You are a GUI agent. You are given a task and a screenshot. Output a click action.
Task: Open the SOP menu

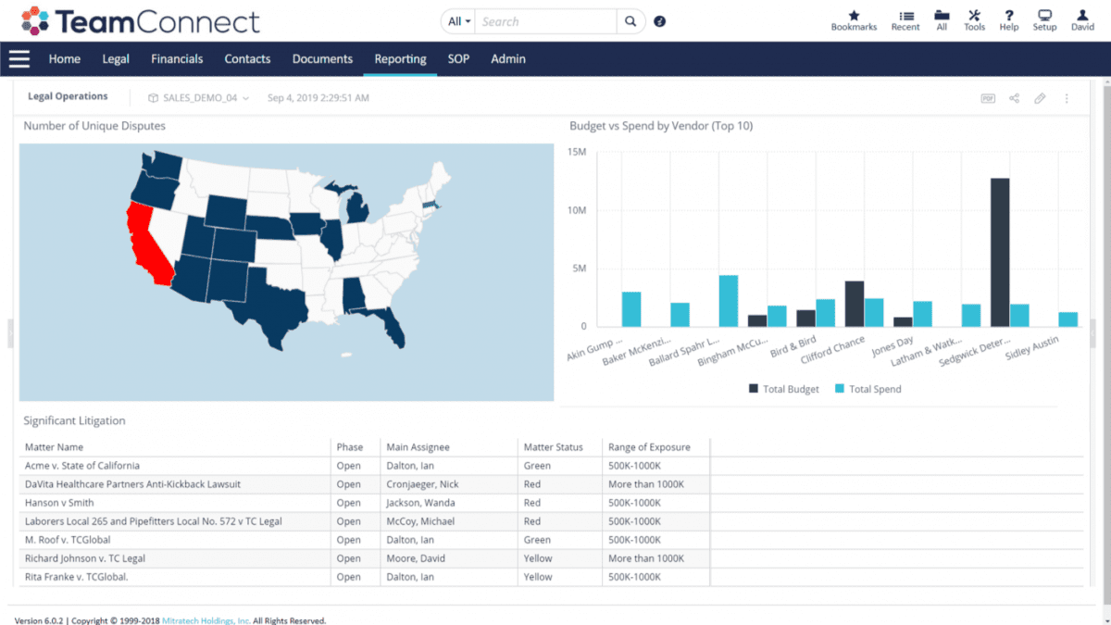click(458, 58)
